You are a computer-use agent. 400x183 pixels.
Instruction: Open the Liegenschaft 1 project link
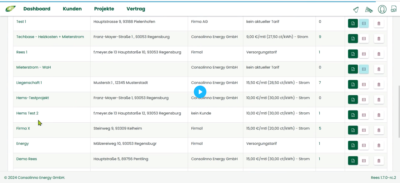click(29, 82)
